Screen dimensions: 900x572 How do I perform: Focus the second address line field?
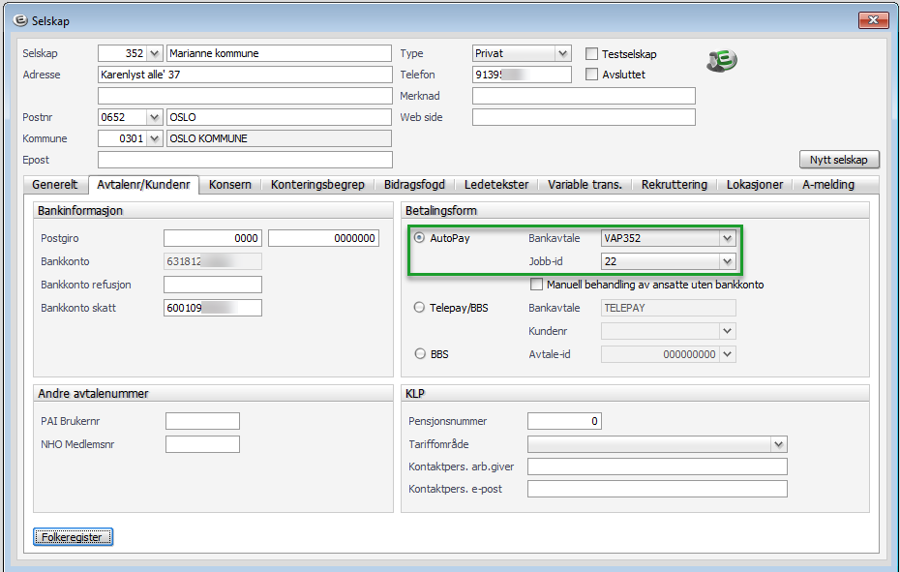(x=245, y=95)
